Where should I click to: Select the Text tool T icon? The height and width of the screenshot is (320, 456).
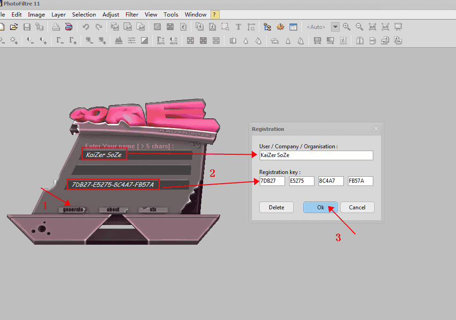click(238, 27)
